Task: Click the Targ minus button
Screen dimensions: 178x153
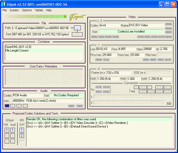Action: [150, 87]
